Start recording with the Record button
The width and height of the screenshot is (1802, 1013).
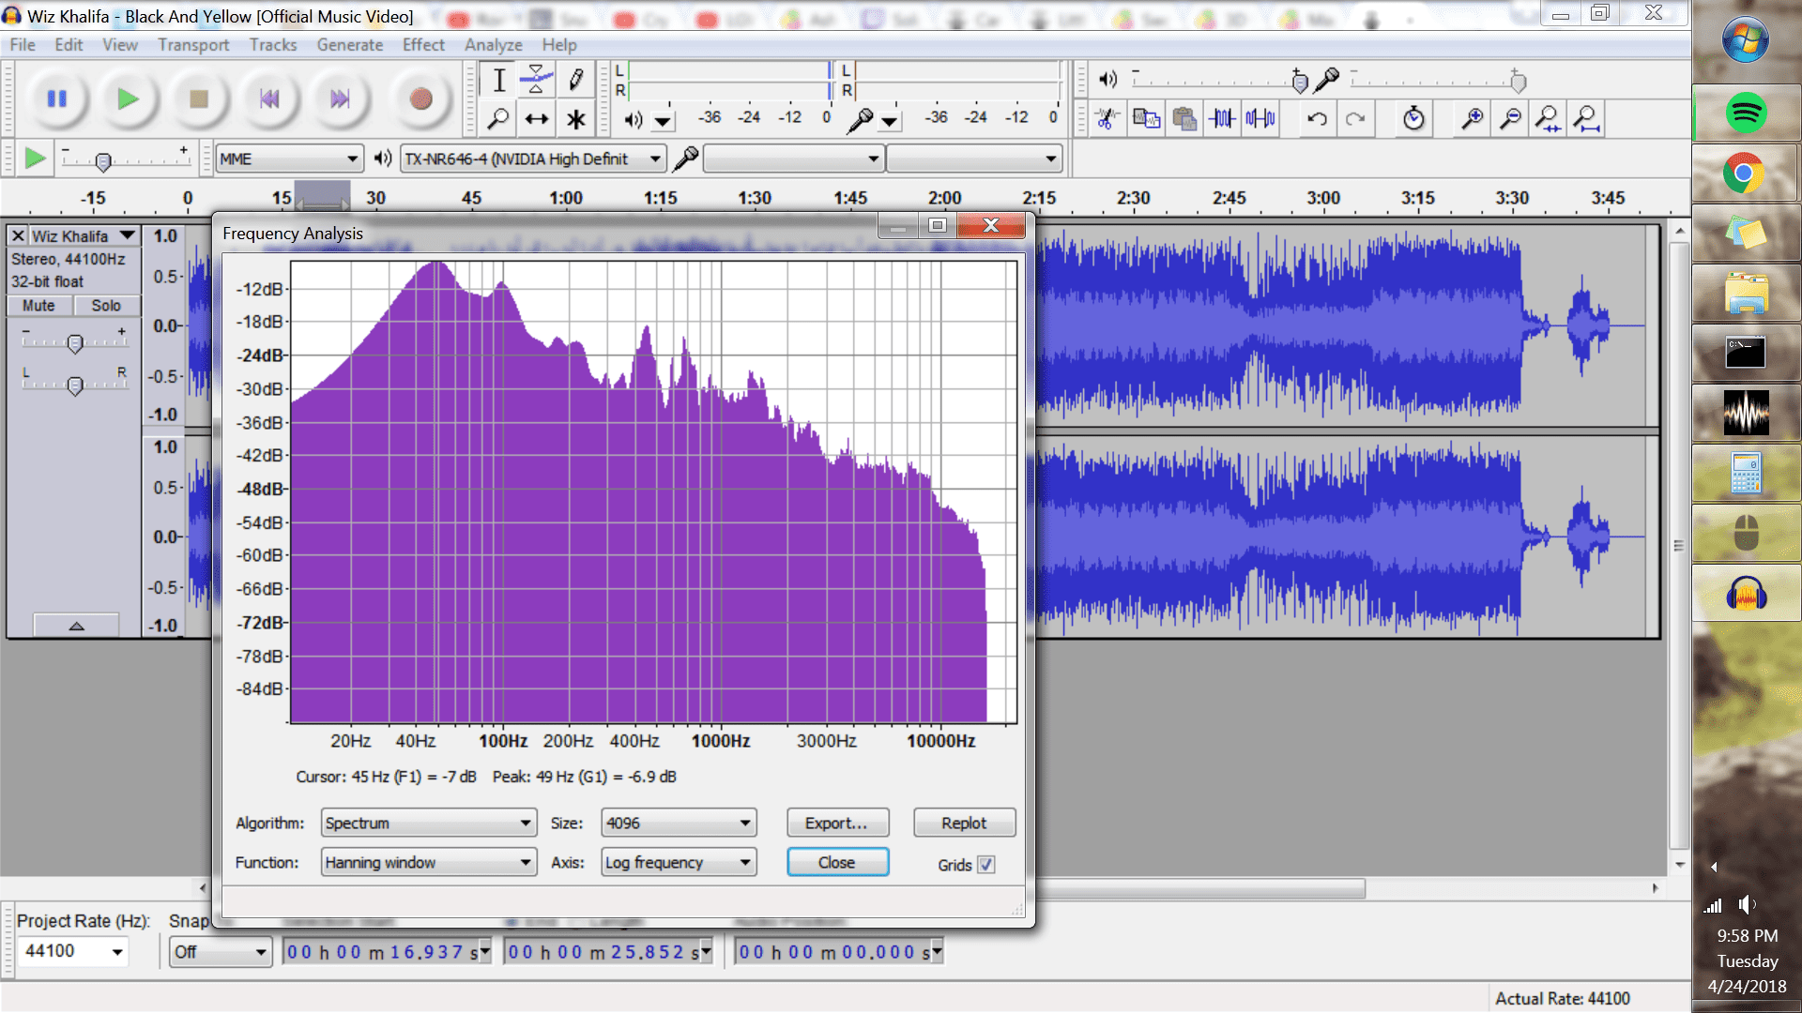(420, 98)
